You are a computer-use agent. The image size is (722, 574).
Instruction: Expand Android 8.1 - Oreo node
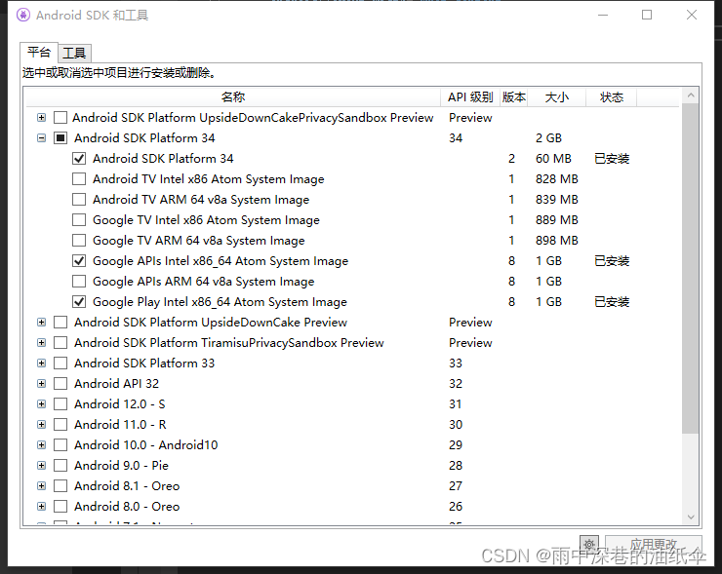click(41, 486)
